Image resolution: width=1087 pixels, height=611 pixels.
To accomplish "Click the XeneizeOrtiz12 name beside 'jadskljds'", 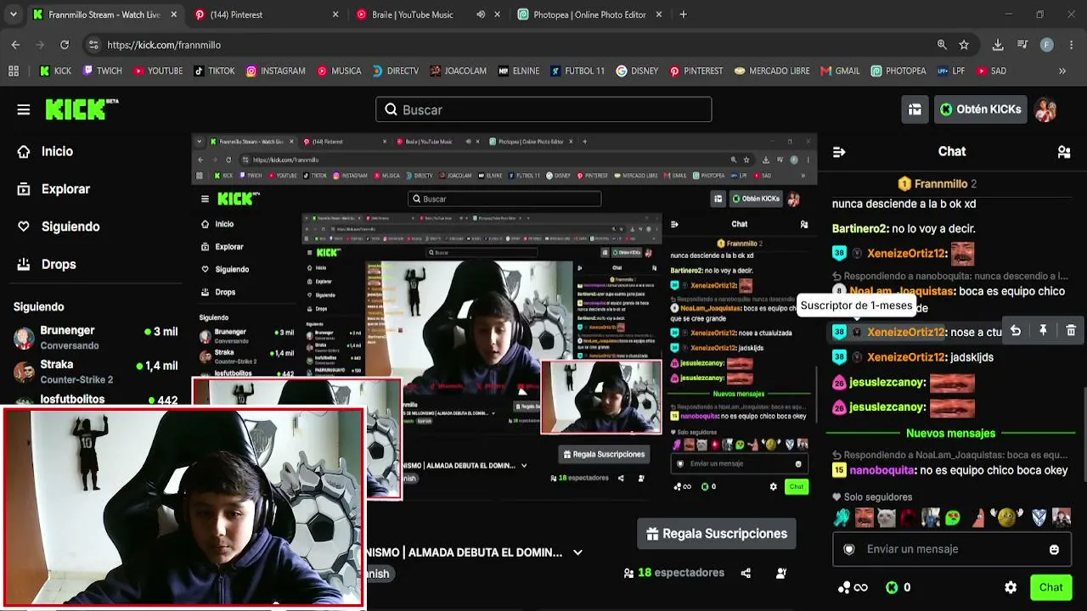I will coord(906,357).
